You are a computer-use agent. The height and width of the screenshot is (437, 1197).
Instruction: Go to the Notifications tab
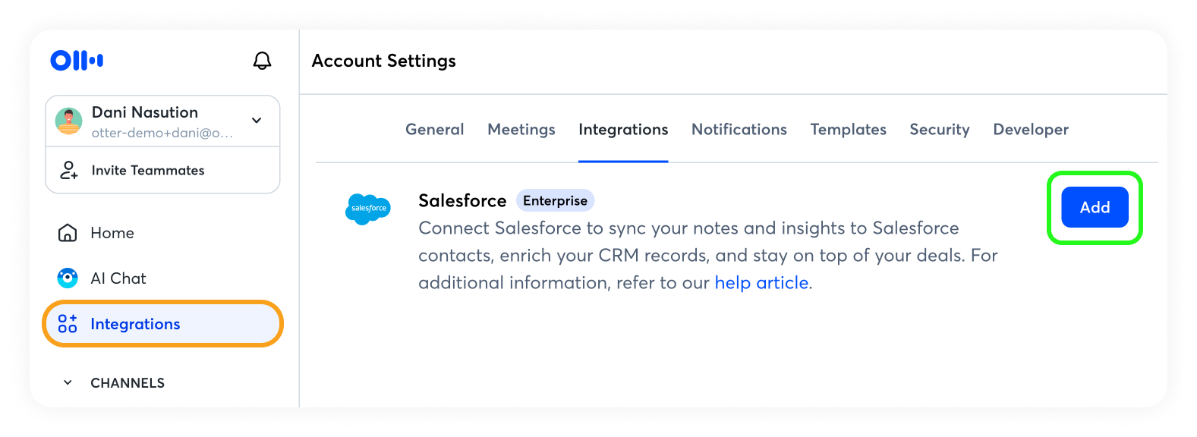739,130
